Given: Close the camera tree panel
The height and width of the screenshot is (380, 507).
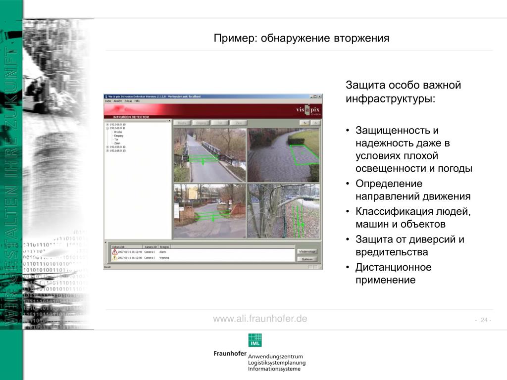Looking at the screenshot, I should 169,121.
